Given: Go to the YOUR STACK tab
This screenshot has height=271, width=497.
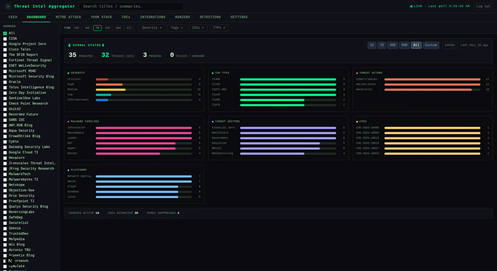Looking at the screenshot, I should click(101, 17).
